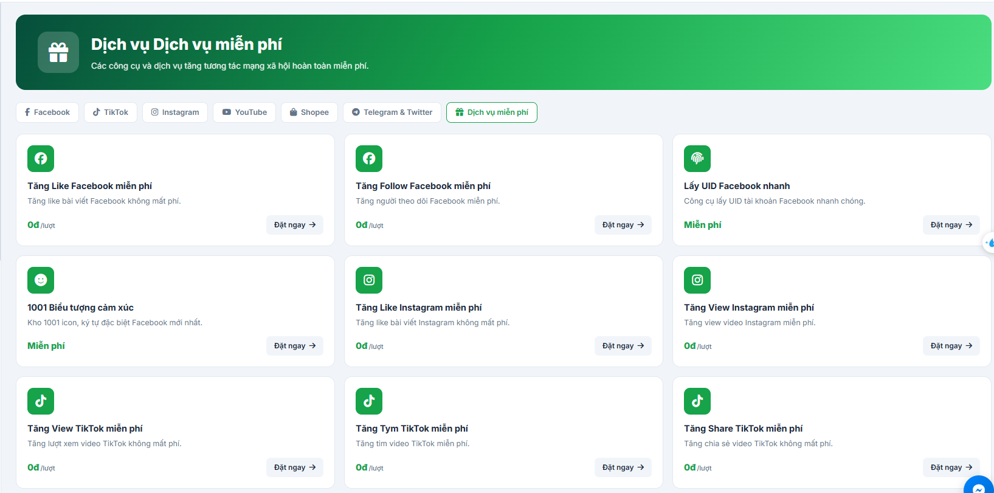Screen dimensions: 994x493
Task: Click Đặt ngay for 1001 Biểu tượng cảm xúc
Action: [x=295, y=346]
